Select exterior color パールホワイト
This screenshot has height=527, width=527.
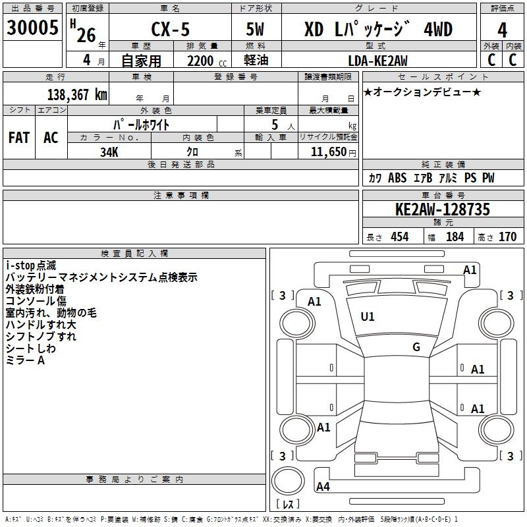pyautogui.click(x=142, y=125)
